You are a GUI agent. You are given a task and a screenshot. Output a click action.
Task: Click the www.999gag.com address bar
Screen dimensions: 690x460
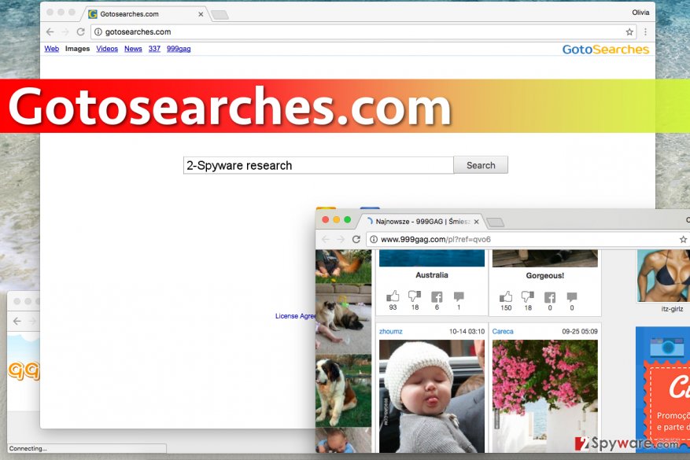527,239
